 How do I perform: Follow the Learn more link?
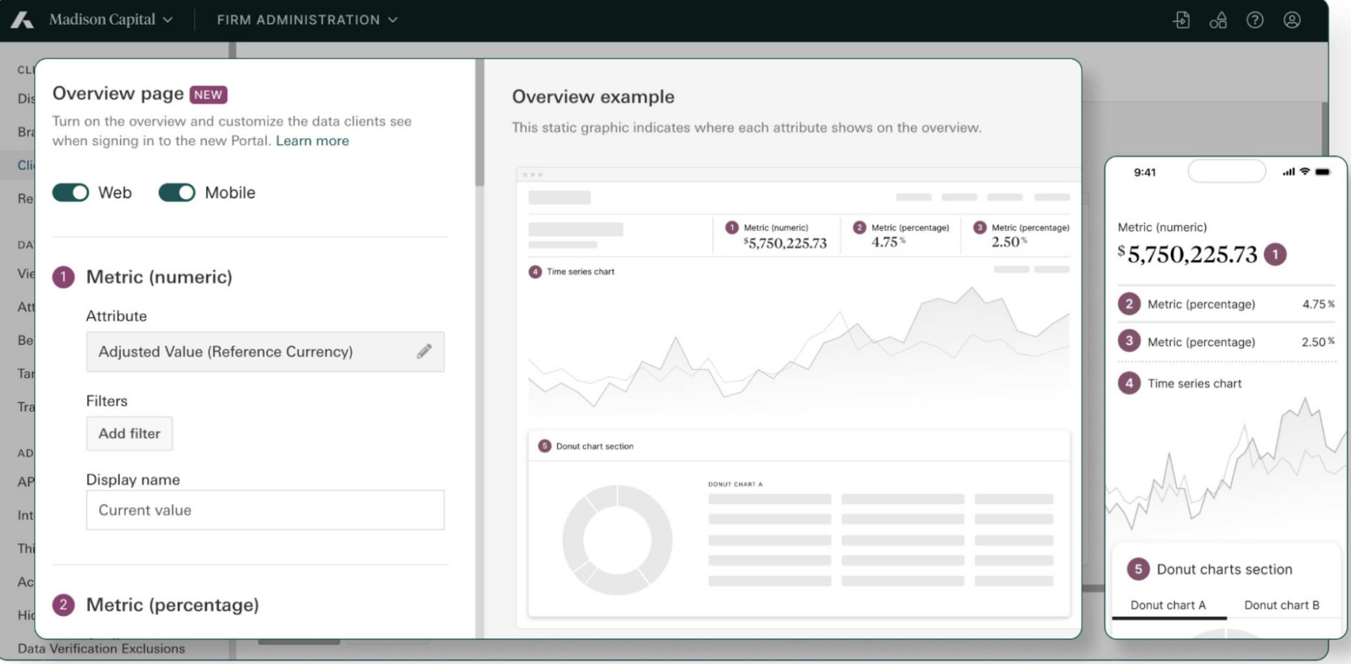(312, 141)
